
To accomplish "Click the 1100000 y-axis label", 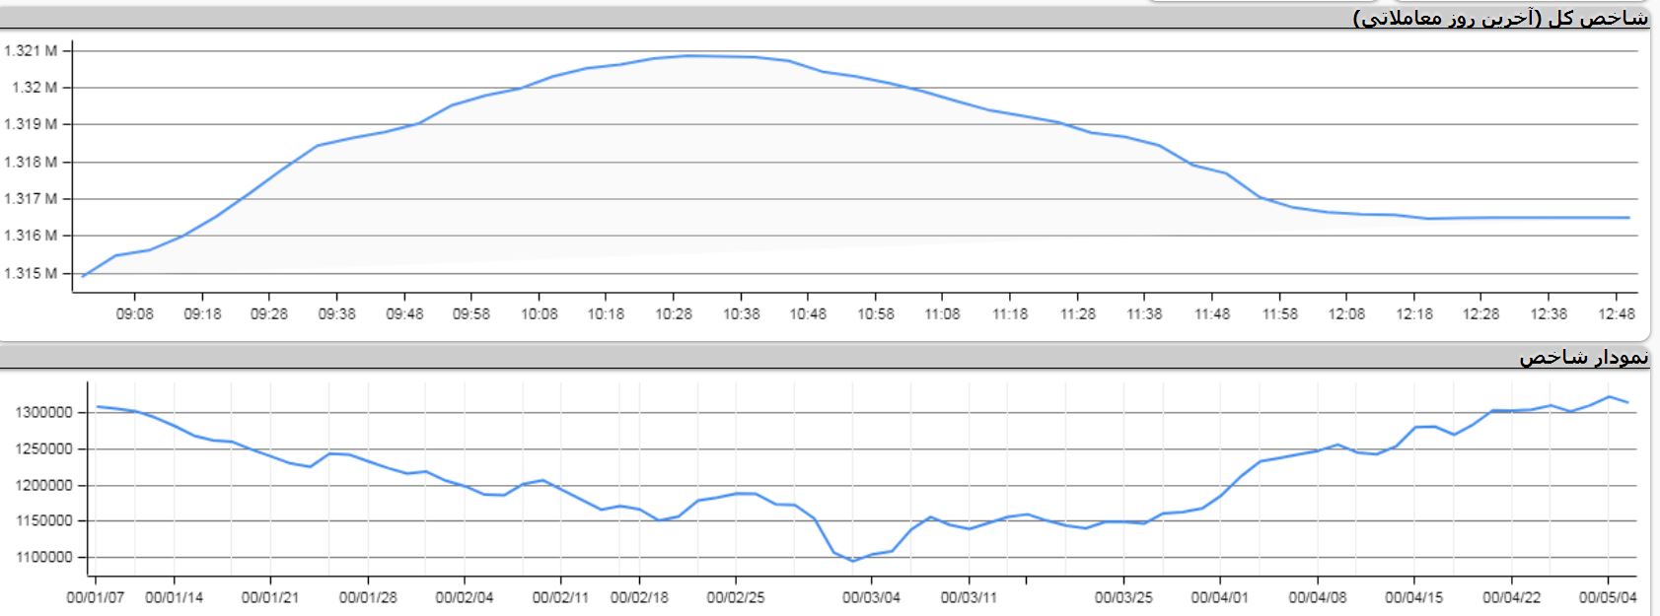I will tap(43, 557).
